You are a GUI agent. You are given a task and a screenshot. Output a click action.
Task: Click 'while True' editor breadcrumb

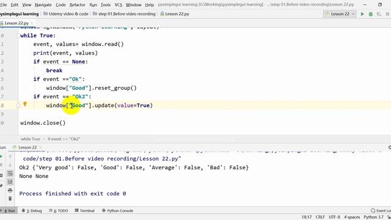click(31, 139)
